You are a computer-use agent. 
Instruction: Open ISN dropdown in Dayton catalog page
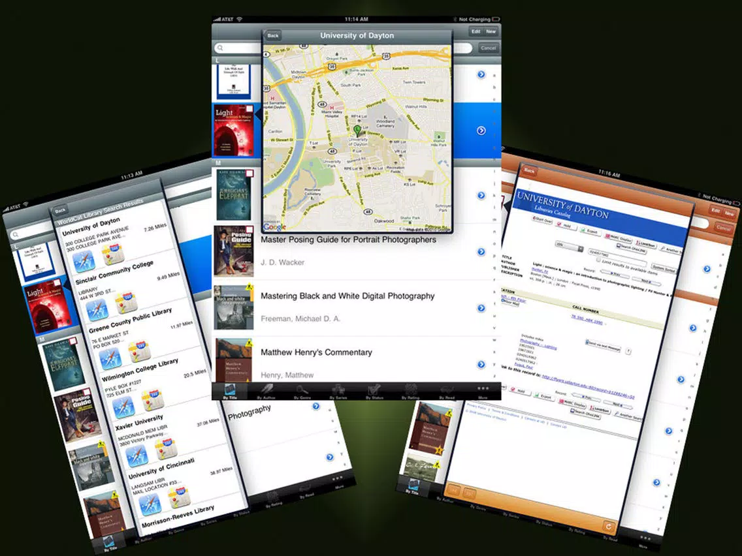[x=569, y=246]
